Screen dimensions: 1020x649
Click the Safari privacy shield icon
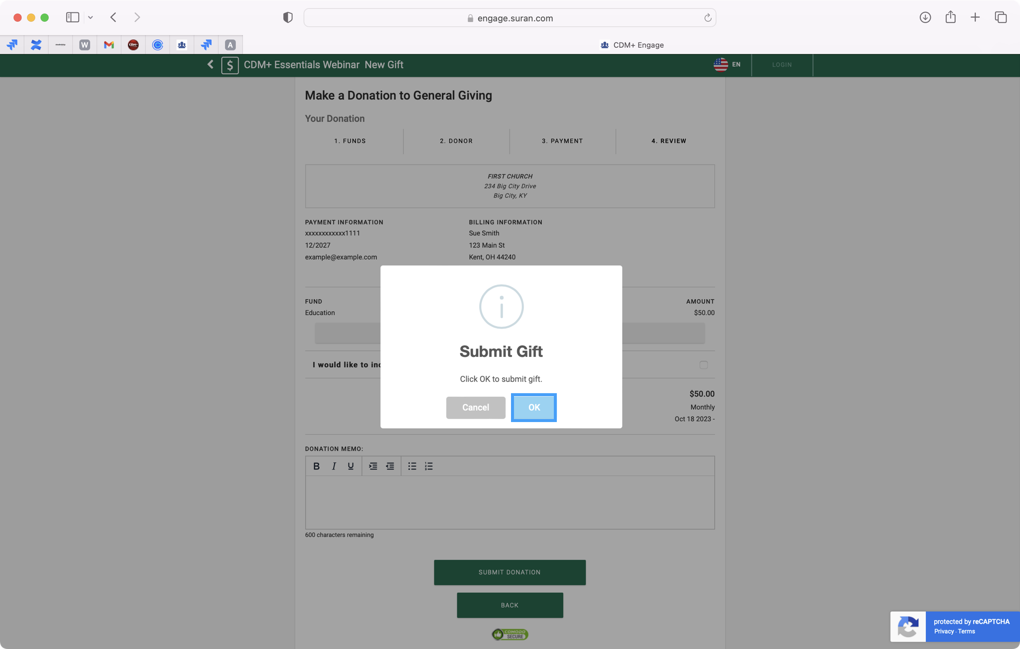[287, 17]
